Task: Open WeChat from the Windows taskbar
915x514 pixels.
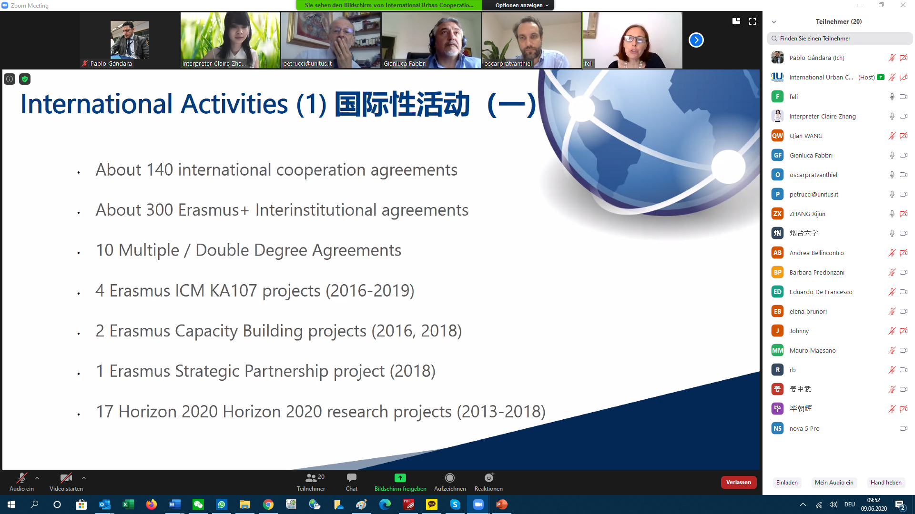Action: click(x=198, y=504)
